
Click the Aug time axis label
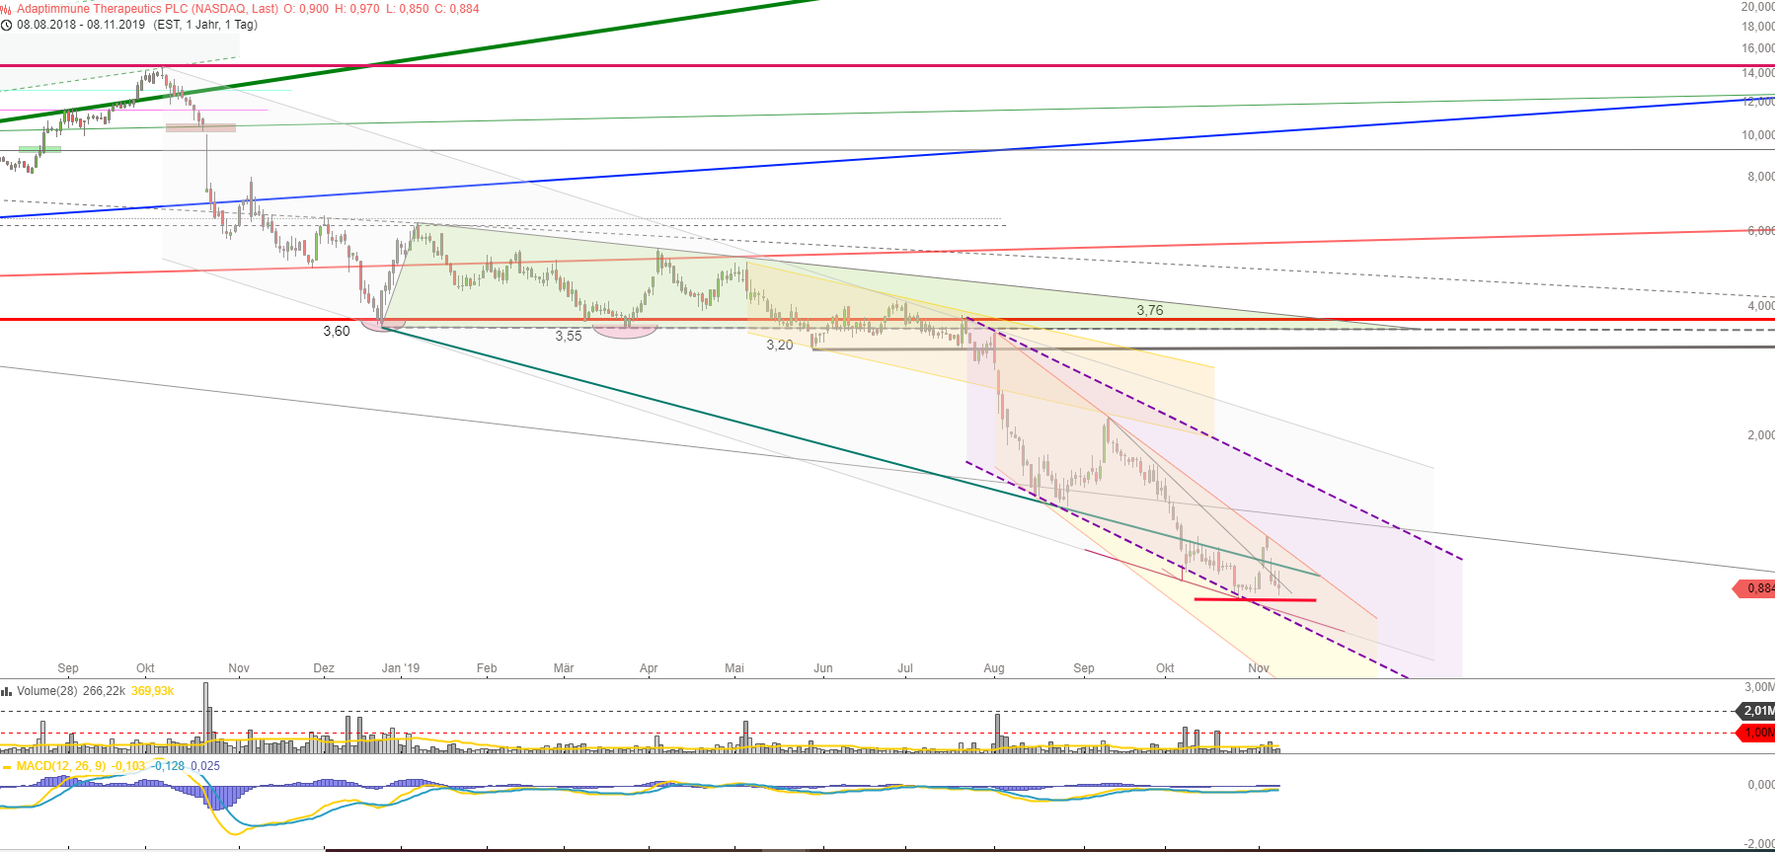(x=994, y=668)
